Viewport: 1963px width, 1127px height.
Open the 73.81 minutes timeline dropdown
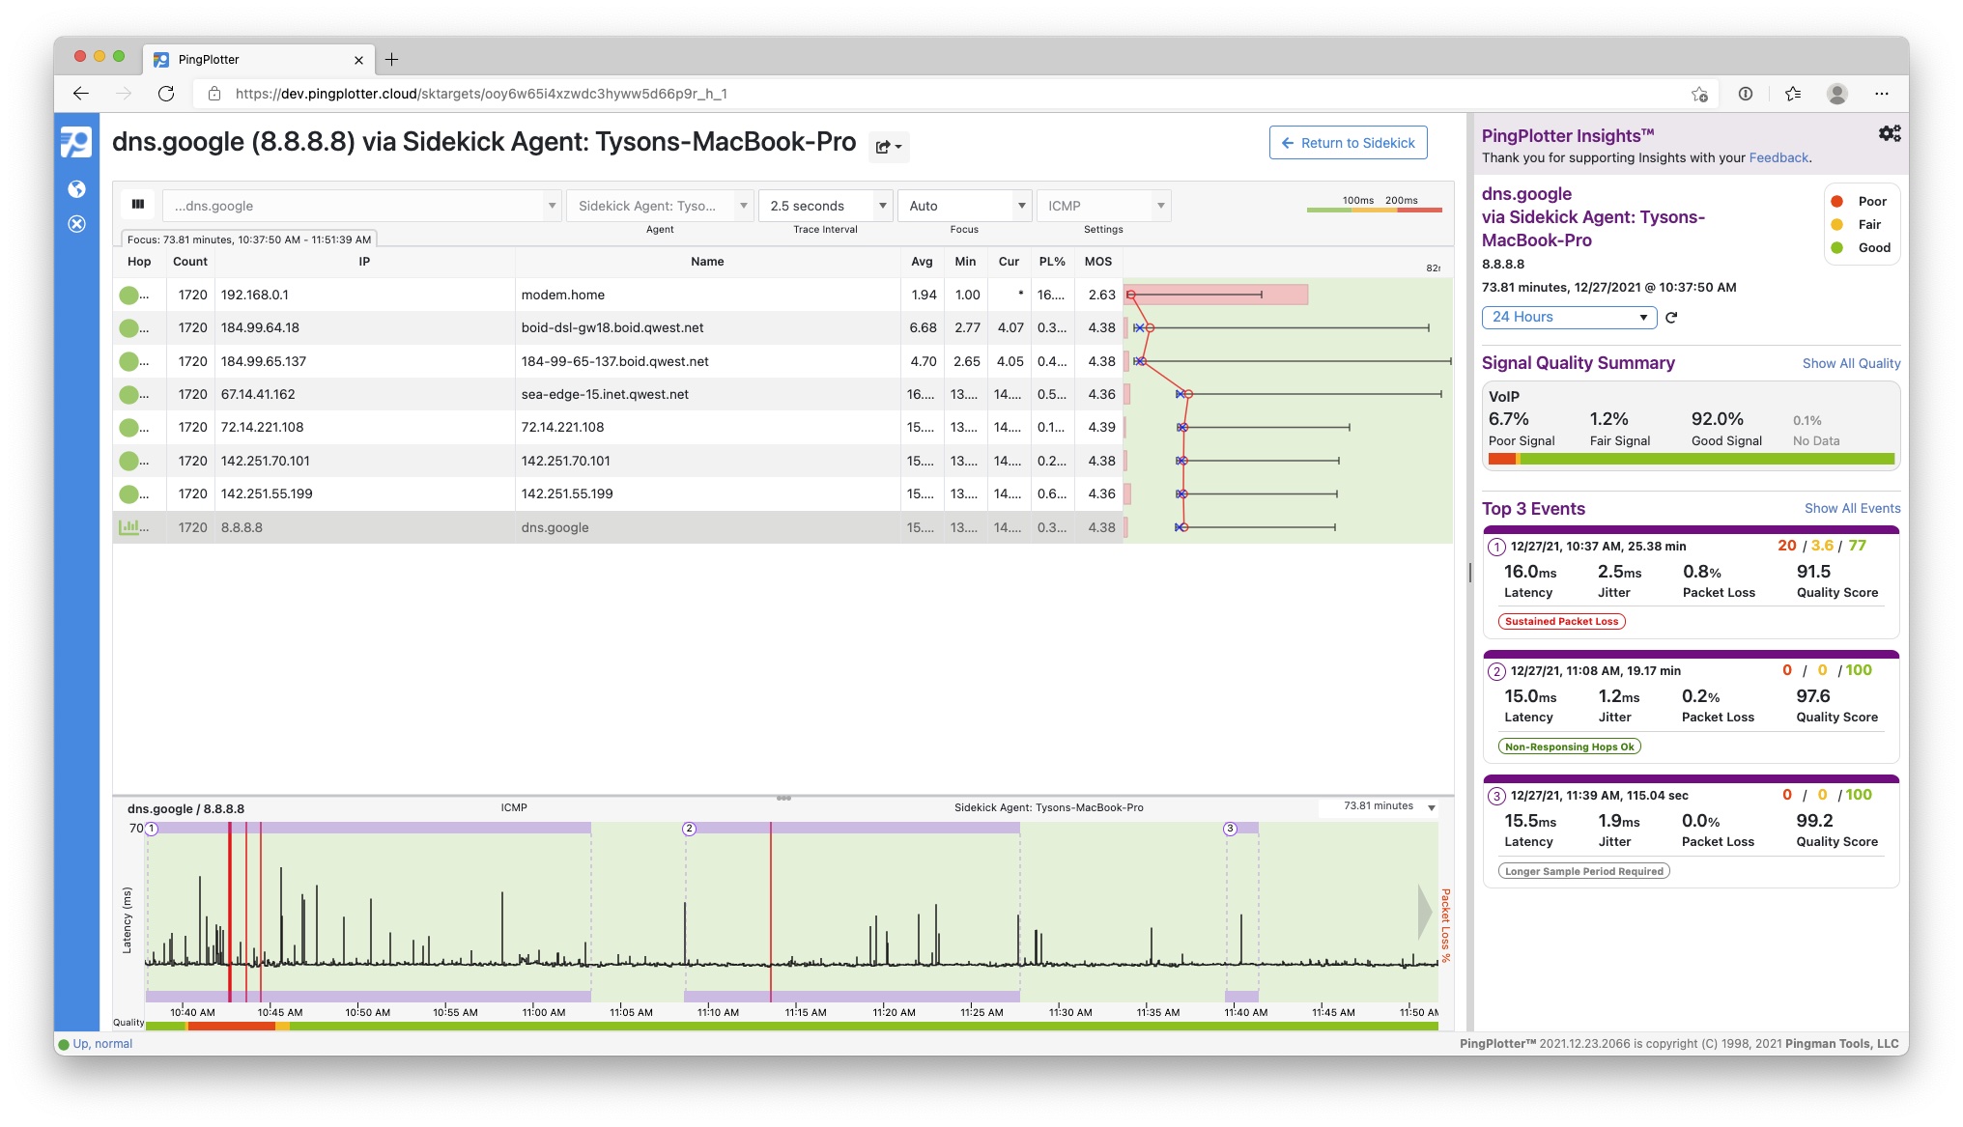tap(1379, 806)
